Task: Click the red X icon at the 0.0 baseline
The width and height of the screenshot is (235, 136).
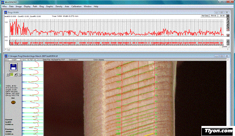Action: 228,35
